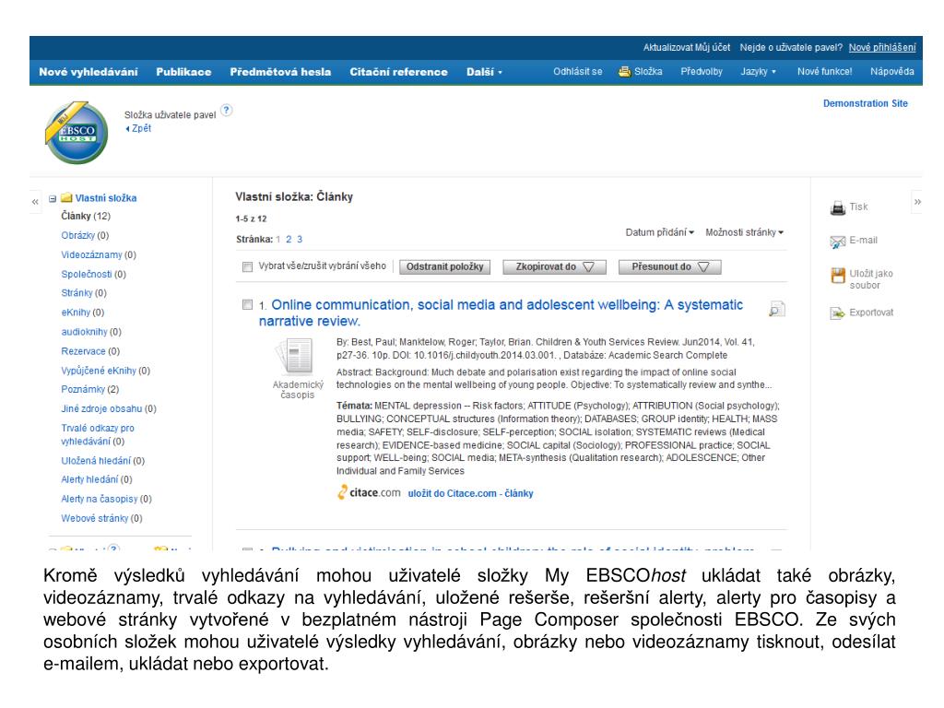944x708 pixels.
Task: Open the help question mark icon
Action: 226,111
